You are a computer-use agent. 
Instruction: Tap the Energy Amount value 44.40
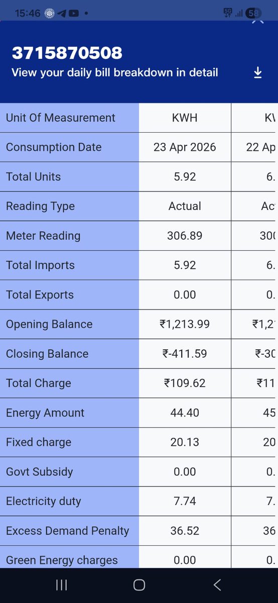point(185,413)
